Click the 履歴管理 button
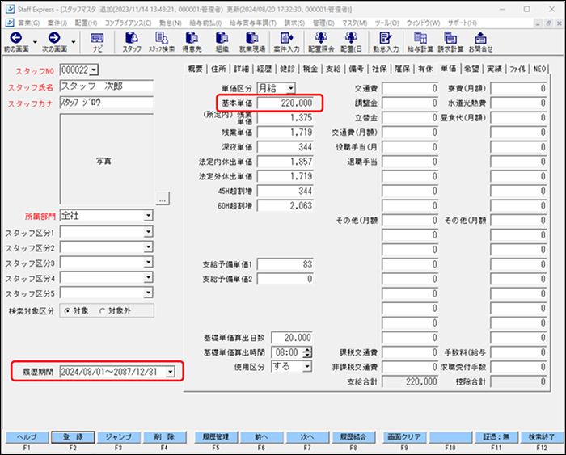This screenshot has height=455, width=566. click(214, 436)
